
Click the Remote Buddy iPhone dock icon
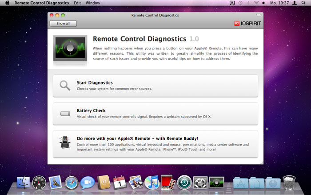65,142
